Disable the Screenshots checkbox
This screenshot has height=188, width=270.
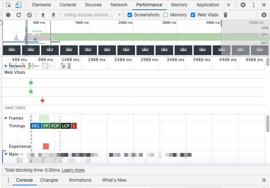coord(130,15)
